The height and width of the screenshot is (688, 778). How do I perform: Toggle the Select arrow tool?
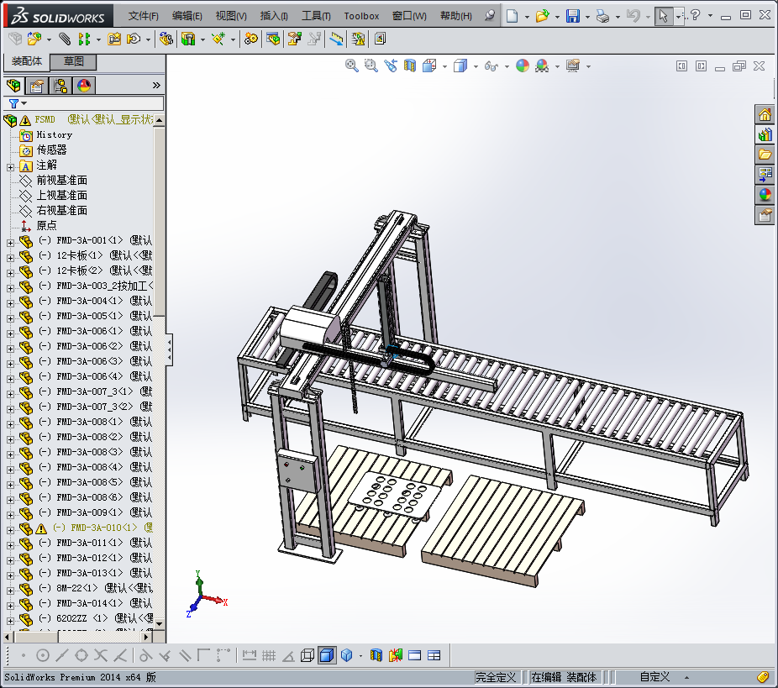[x=663, y=16]
